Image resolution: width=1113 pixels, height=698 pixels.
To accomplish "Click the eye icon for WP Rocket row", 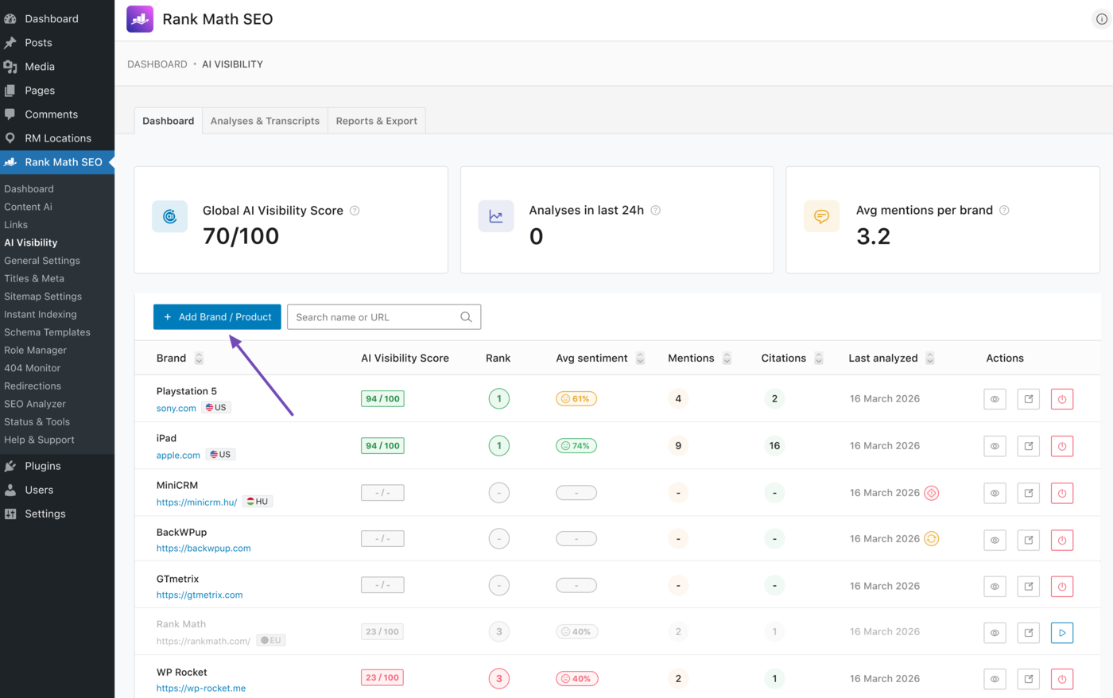I will click(x=995, y=680).
